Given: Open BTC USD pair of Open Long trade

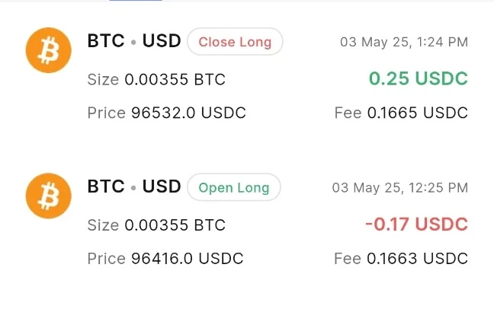Looking at the screenshot, I should [134, 186].
